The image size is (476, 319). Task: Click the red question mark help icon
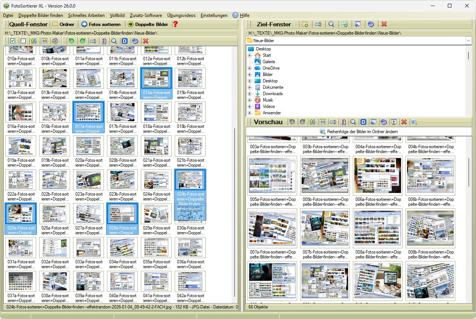pos(175,24)
